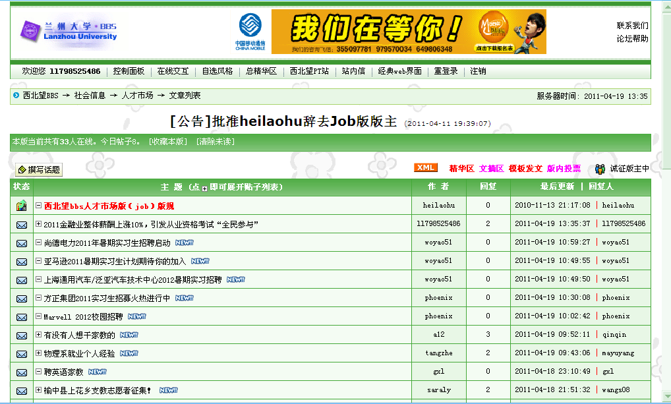
Task: Click the blue arrow breadcrumb icon
Action: tap(16, 95)
